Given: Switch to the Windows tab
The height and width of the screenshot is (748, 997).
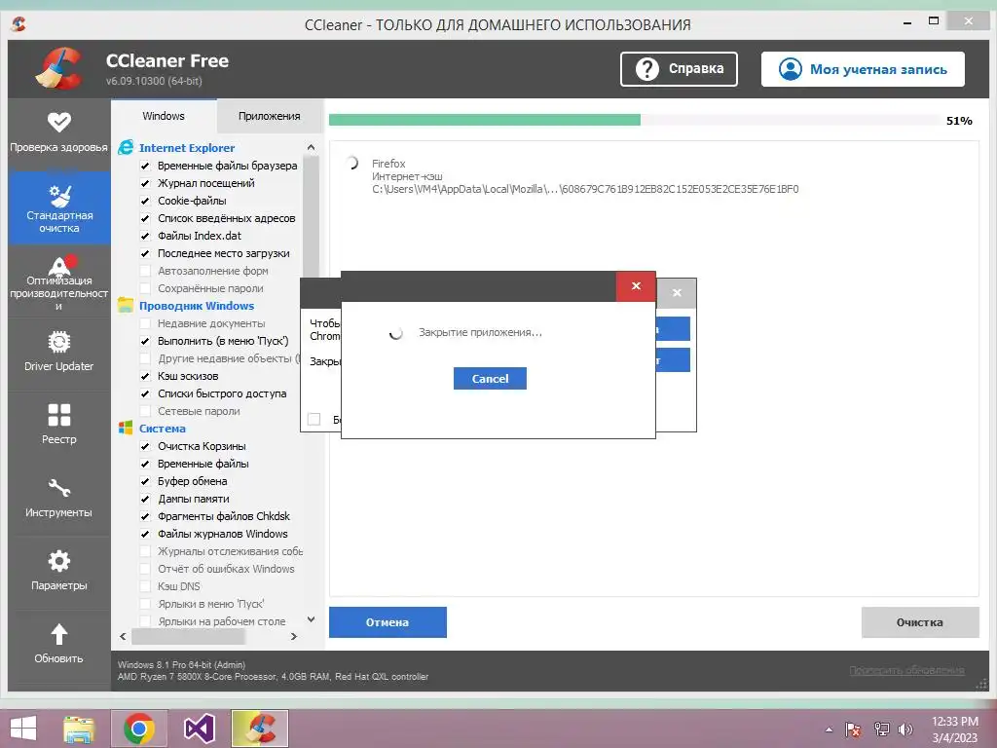Looking at the screenshot, I should pyautogui.click(x=164, y=116).
